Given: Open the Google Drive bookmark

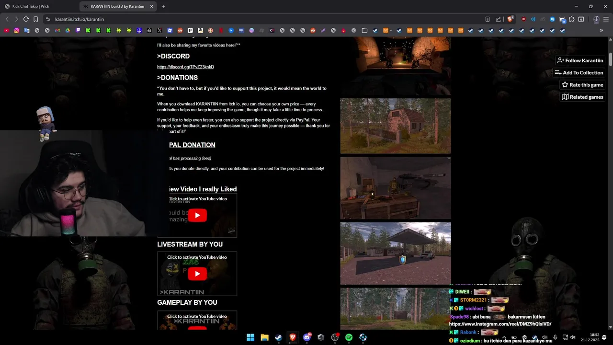Looking at the screenshot, I should [68, 30].
